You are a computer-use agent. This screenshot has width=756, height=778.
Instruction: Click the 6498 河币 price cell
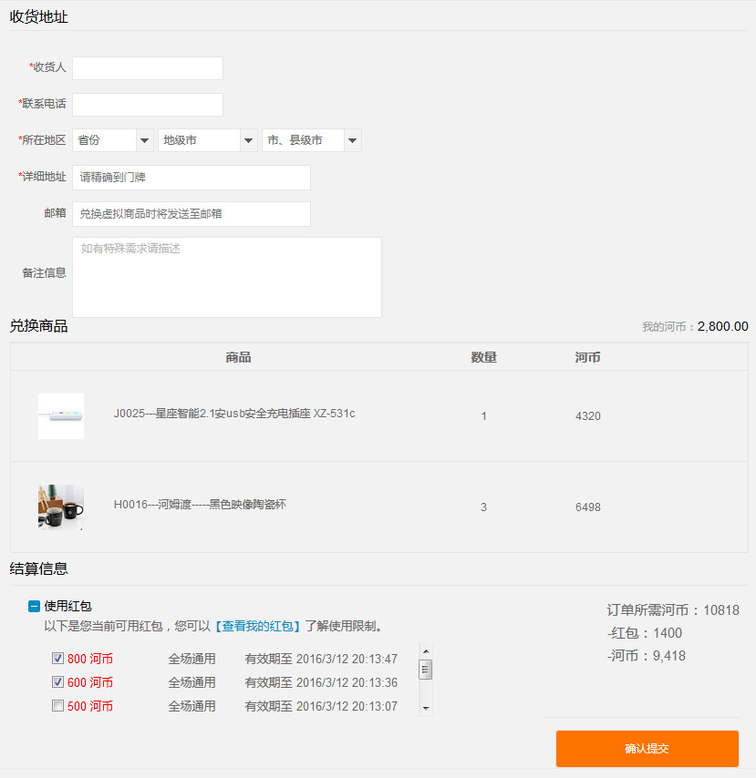tap(588, 507)
